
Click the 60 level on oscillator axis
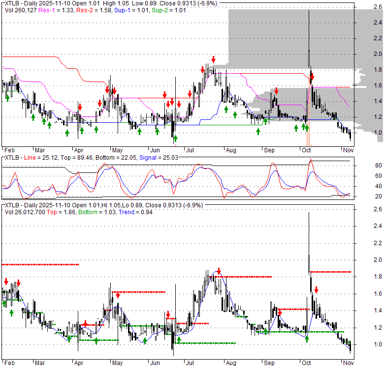click(379, 176)
